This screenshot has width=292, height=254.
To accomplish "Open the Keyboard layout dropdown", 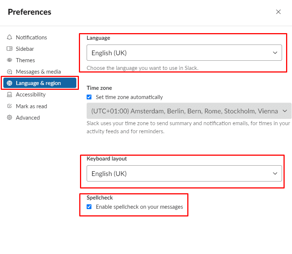I will click(184, 173).
